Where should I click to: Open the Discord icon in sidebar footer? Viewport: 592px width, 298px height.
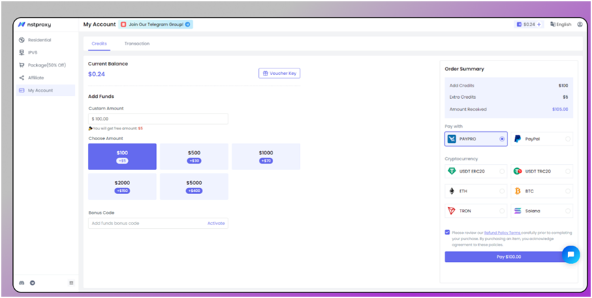tap(22, 282)
